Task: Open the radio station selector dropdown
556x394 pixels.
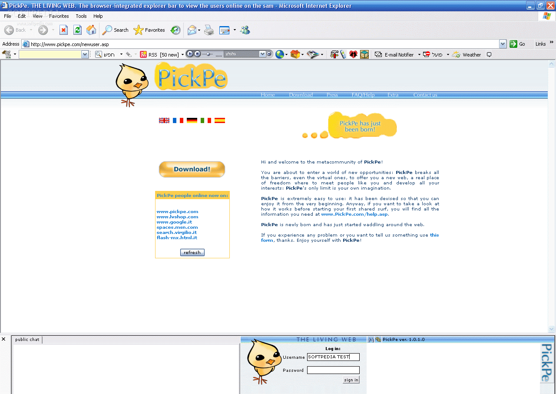Action: 262,54
